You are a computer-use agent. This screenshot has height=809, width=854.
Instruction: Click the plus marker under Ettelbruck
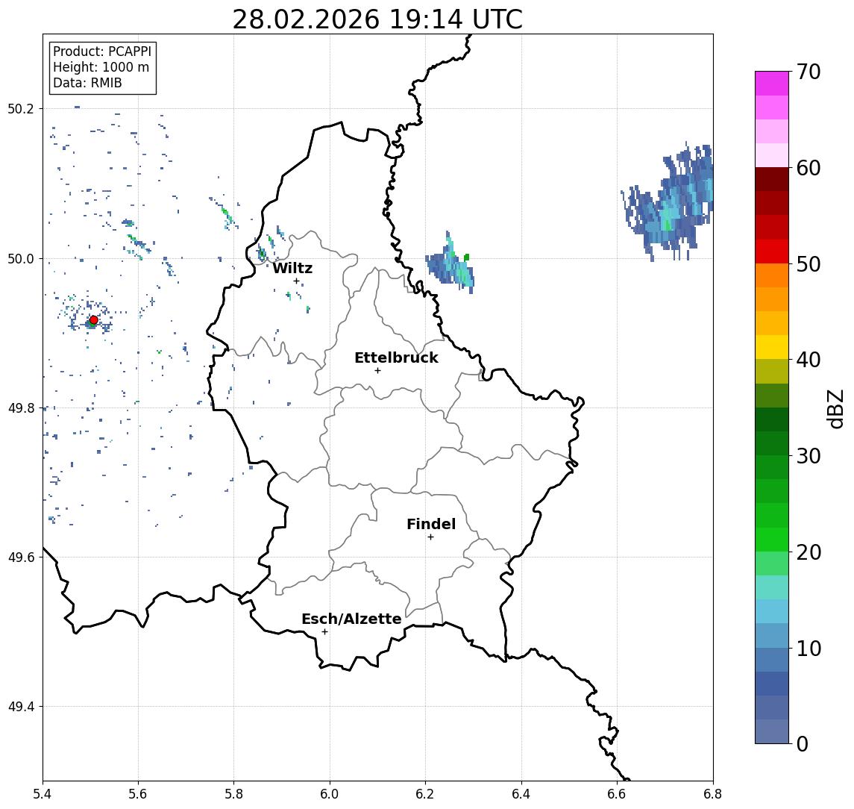point(377,371)
